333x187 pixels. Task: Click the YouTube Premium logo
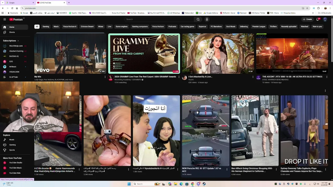(17, 19)
